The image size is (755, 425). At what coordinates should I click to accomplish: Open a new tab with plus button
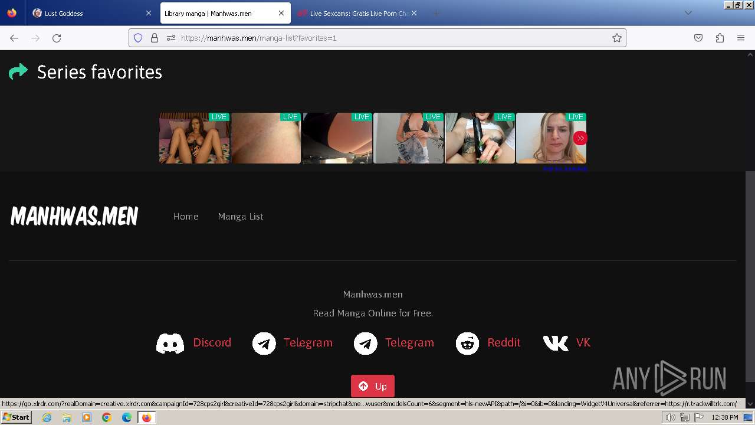pos(436,13)
